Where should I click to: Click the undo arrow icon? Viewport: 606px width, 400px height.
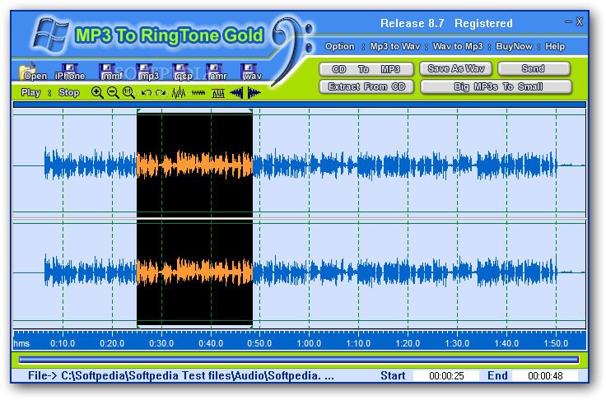pyautogui.click(x=146, y=93)
